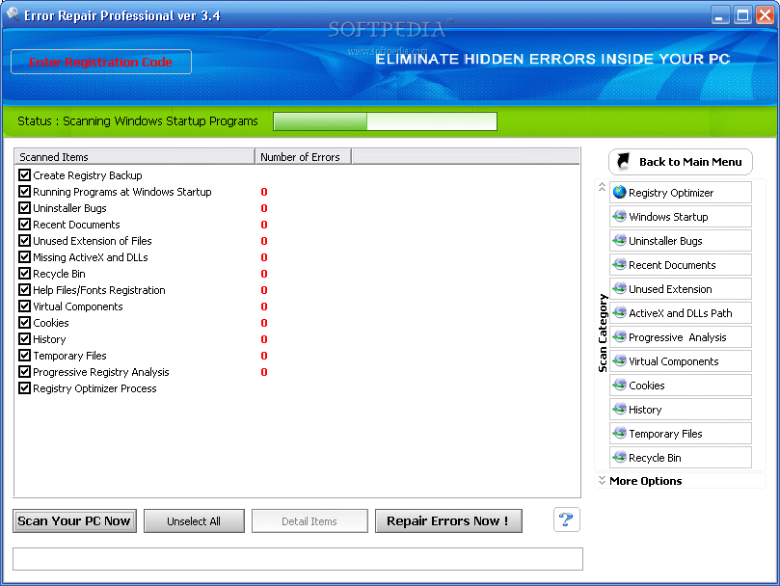The width and height of the screenshot is (780, 586).
Task: Click the status text Scanning Windows Startup Programs
Action: coord(160,120)
